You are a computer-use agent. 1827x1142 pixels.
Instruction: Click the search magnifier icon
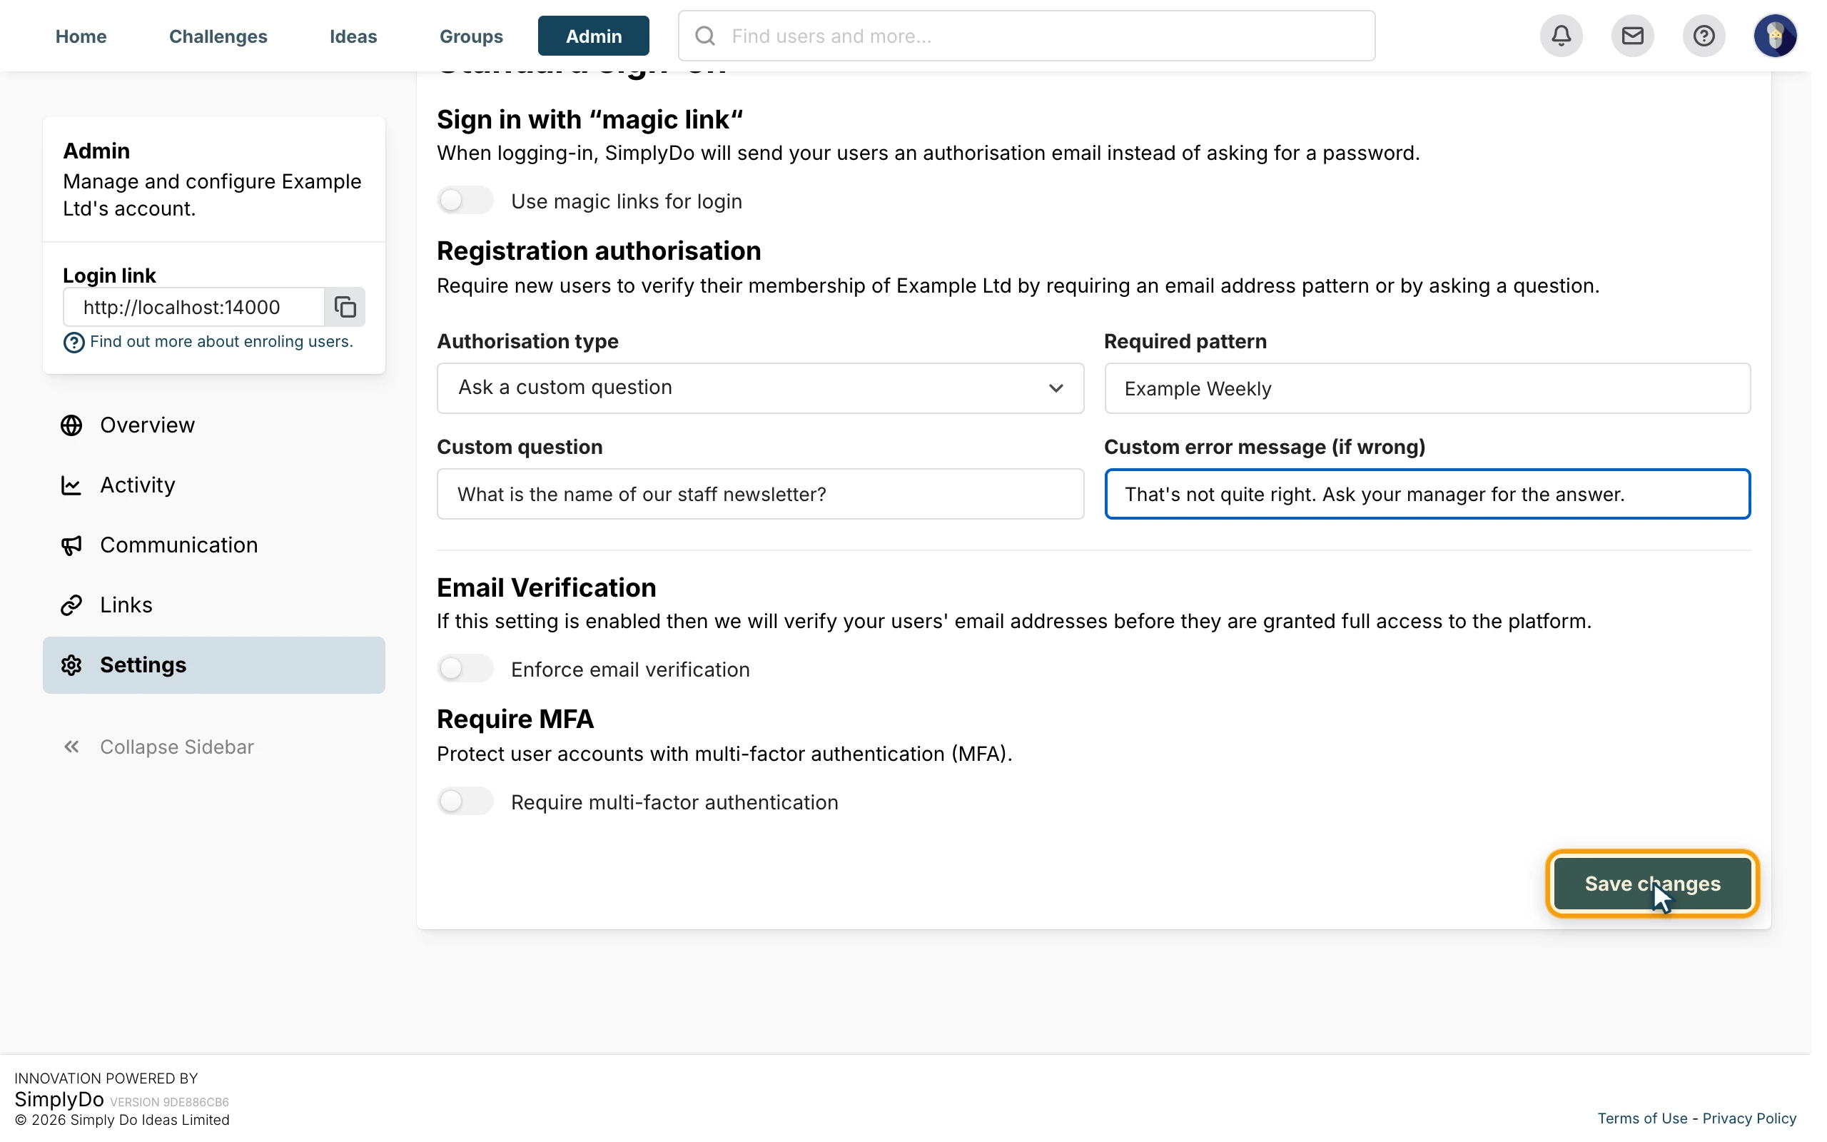tap(705, 36)
